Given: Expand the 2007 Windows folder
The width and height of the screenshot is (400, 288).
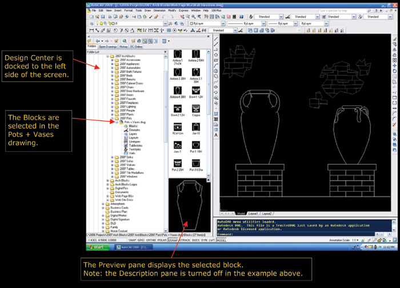Looking at the screenshot, I should click(112, 176).
